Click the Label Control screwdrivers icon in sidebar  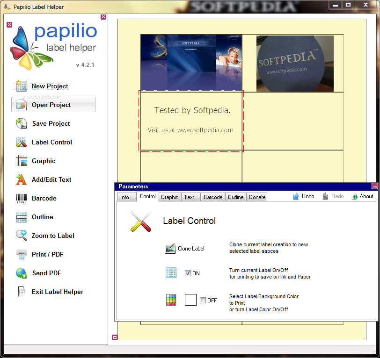[22, 142]
